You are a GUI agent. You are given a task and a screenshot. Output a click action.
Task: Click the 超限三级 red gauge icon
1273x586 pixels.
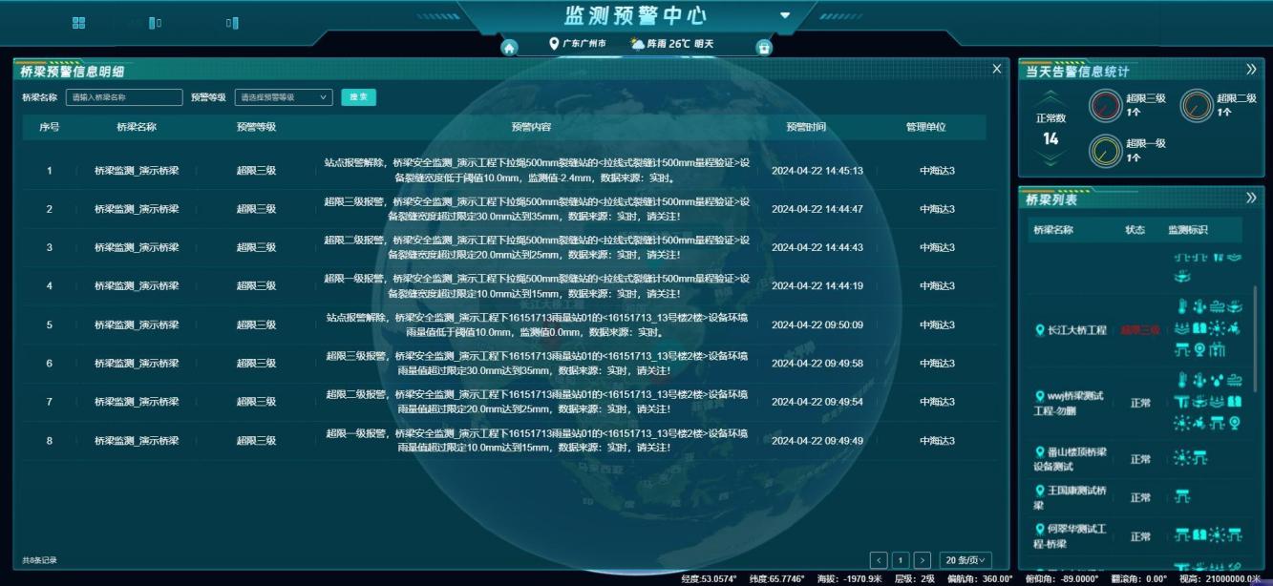[x=1106, y=105]
